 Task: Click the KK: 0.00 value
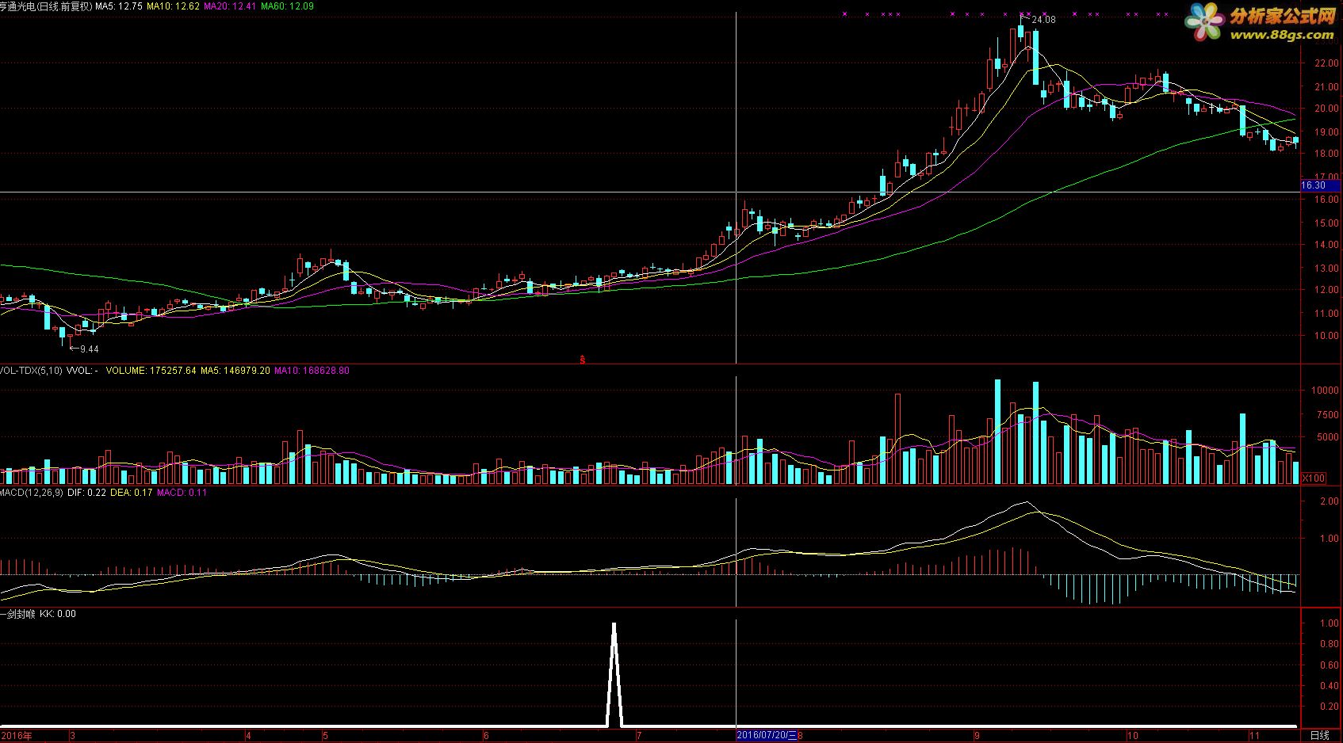(x=58, y=614)
